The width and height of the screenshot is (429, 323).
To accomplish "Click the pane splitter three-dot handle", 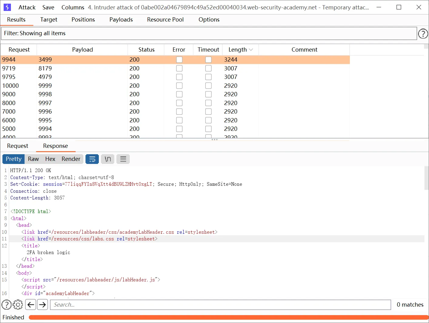I will (x=214, y=140).
